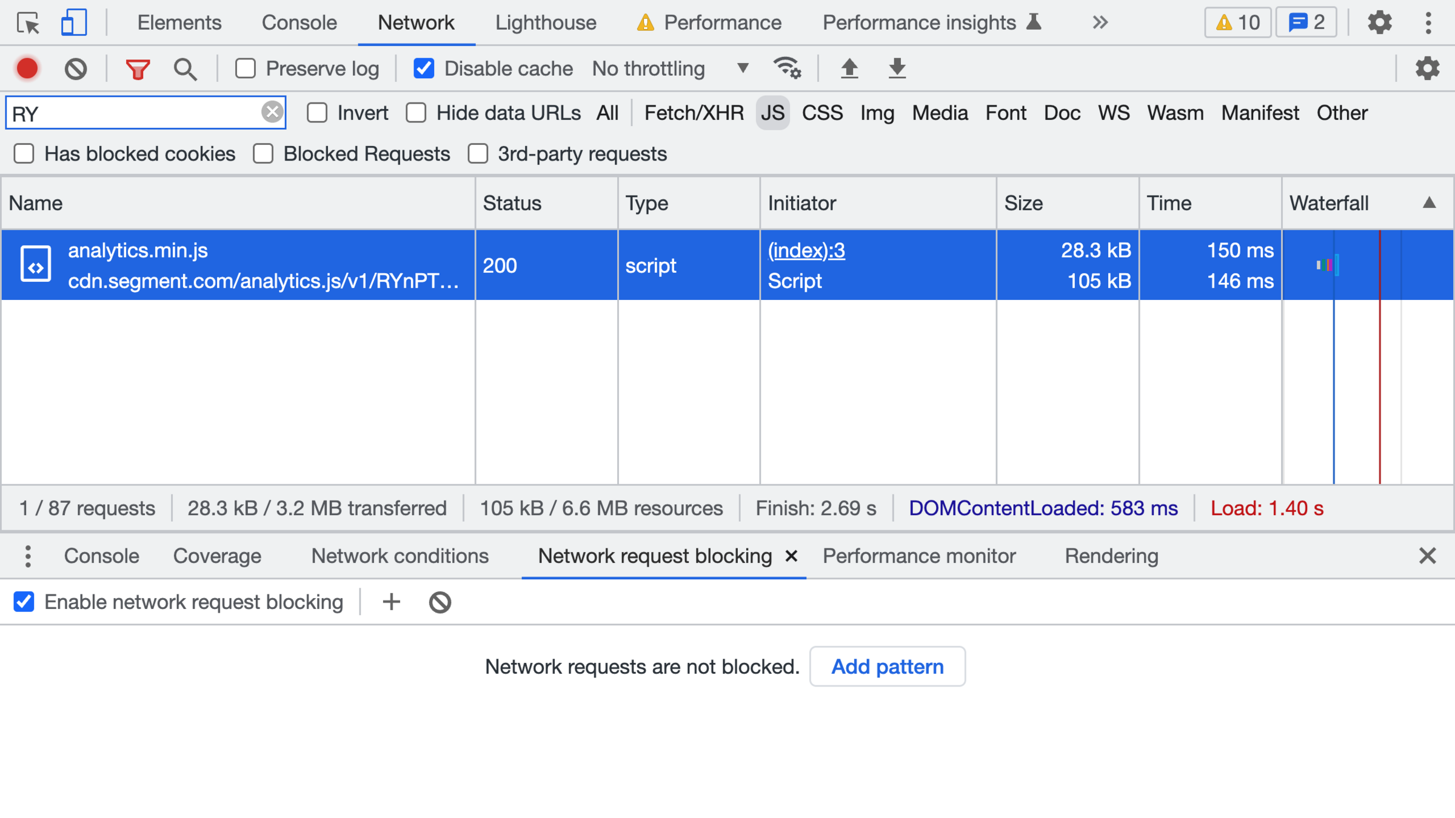Disable Enable network request blocking checkbox
This screenshot has width=1455, height=818.
point(24,602)
